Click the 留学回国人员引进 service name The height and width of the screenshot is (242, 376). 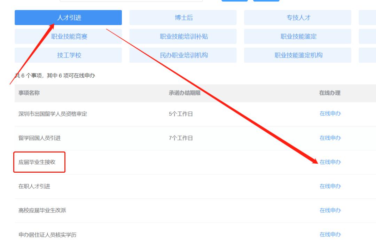coord(36,138)
